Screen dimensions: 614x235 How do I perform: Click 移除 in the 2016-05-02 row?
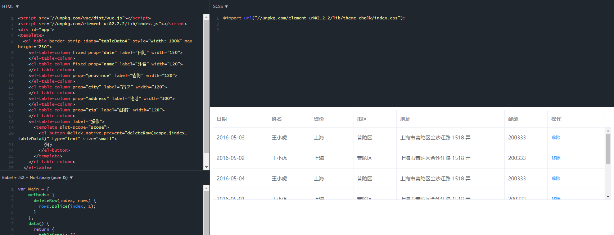(556, 158)
